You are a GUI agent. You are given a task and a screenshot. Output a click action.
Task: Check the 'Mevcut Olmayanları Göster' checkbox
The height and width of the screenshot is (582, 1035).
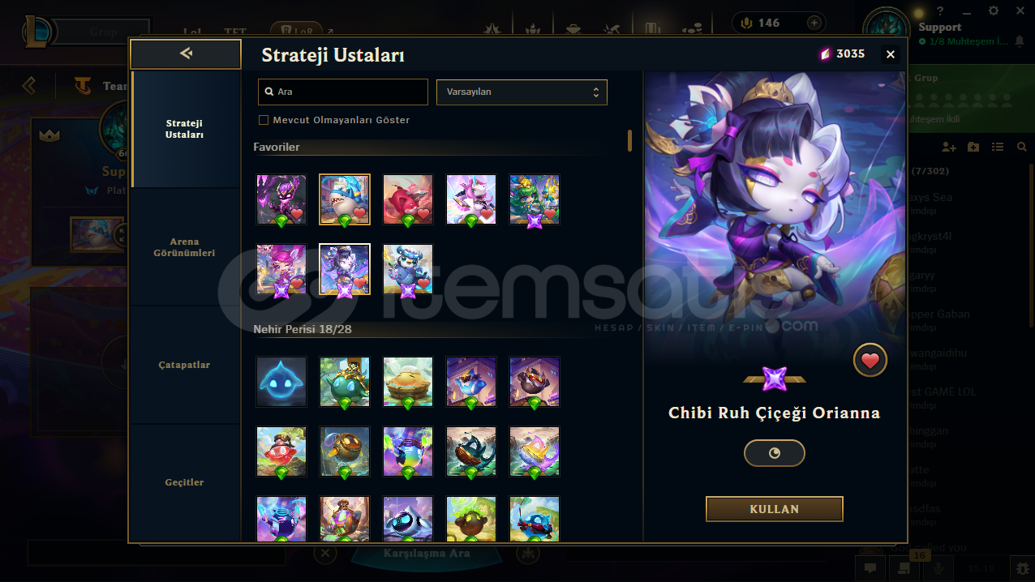263,120
